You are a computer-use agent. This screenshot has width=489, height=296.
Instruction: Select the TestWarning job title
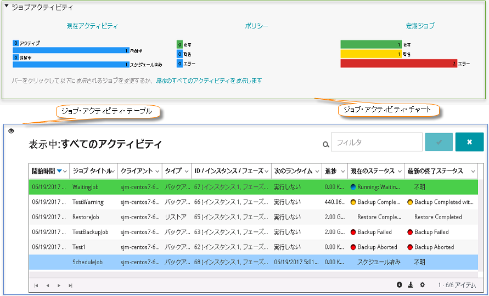click(88, 202)
